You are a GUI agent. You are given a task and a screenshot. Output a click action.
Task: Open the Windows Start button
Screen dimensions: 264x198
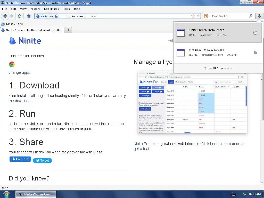pyautogui.click(x=6, y=194)
